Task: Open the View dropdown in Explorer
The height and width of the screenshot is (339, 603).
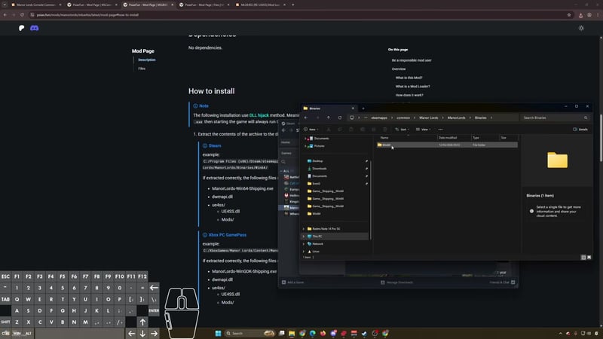Action: point(423,130)
